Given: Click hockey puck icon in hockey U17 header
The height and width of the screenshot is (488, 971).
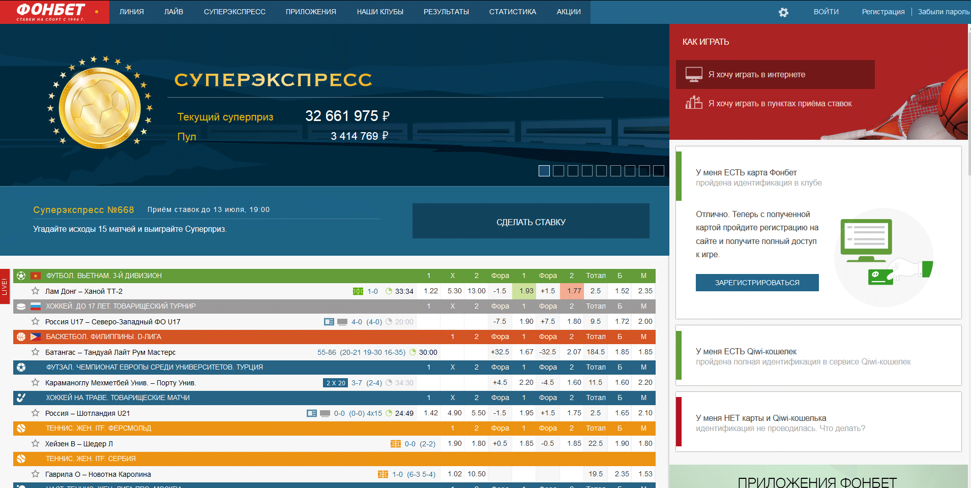Looking at the screenshot, I should click(21, 306).
